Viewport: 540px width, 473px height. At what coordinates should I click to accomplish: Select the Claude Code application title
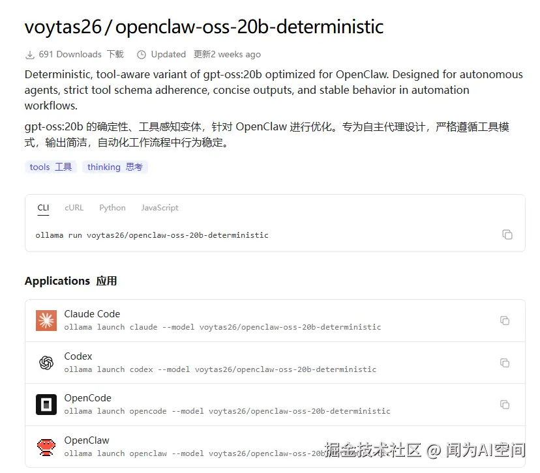tap(92, 314)
